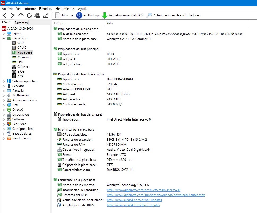Open PC Backup from the toolbar
The image size is (257, 213).
(x=87, y=15)
